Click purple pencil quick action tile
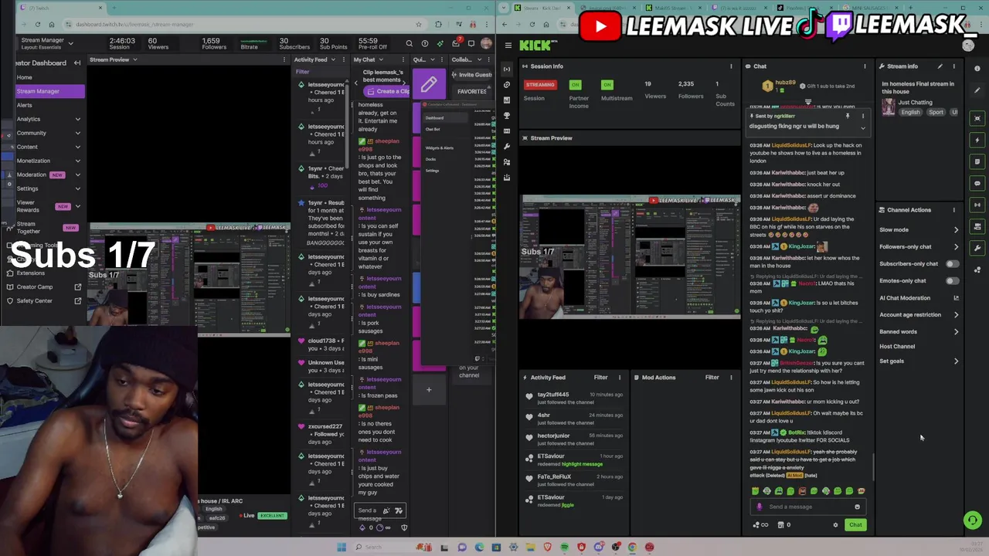Viewport: 989px width, 556px height. (429, 84)
